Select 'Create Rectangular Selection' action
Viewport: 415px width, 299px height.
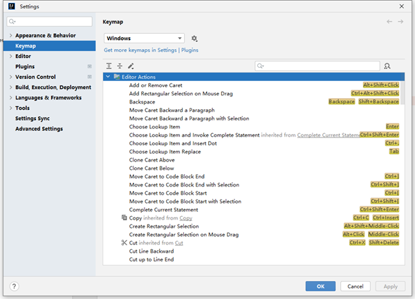pyautogui.click(x=164, y=226)
